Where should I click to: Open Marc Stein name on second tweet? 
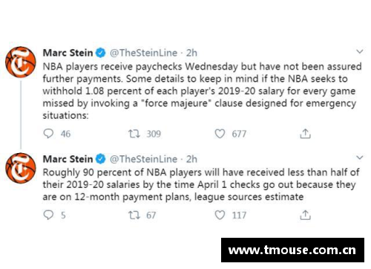(x=68, y=159)
